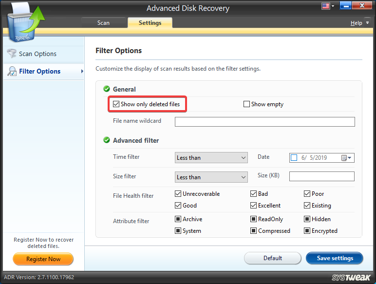The image size is (376, 284).
Task: Toggle the Archive attribute checkbox
Action: 178,219
